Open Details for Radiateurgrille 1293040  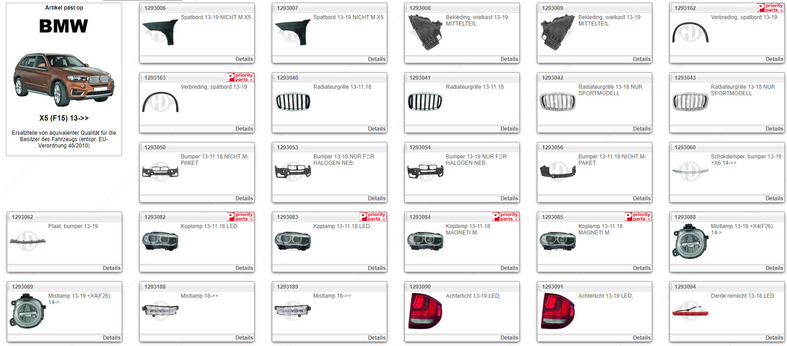pyautogui.click(x=377, y=129)
